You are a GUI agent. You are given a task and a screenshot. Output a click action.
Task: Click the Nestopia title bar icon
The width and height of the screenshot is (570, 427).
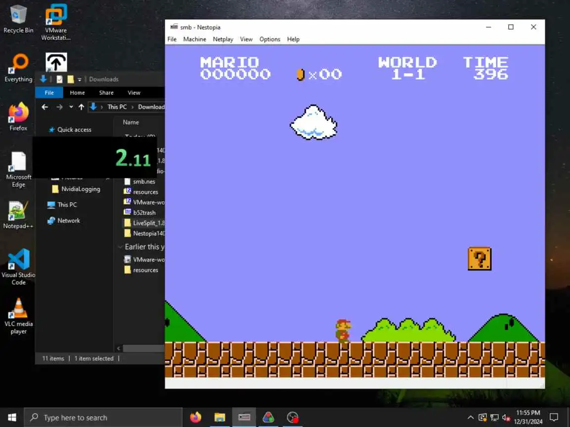pos(174,27)
